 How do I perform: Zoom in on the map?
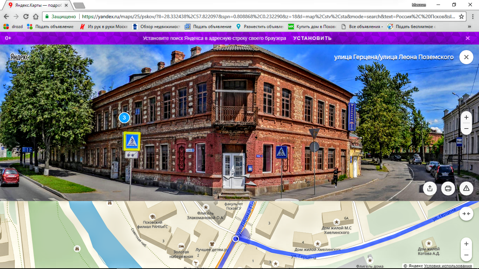[x=466, y=244]
